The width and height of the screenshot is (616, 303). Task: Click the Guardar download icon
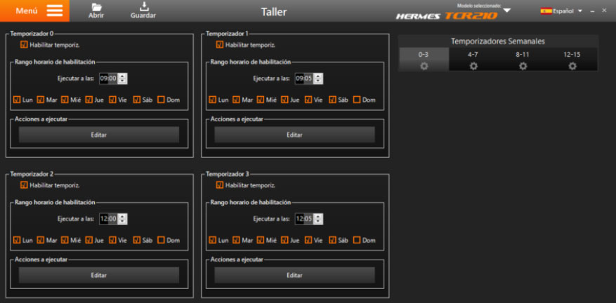coord(143,7)
